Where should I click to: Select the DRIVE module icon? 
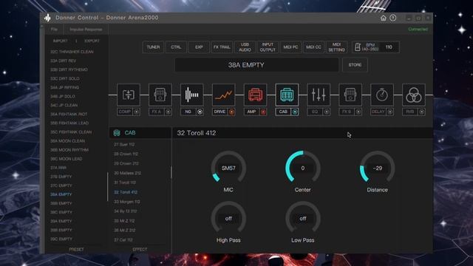pos(223,95)
